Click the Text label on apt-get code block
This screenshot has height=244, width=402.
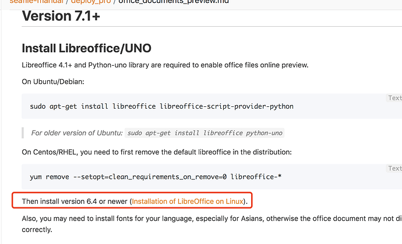(394, 98)
